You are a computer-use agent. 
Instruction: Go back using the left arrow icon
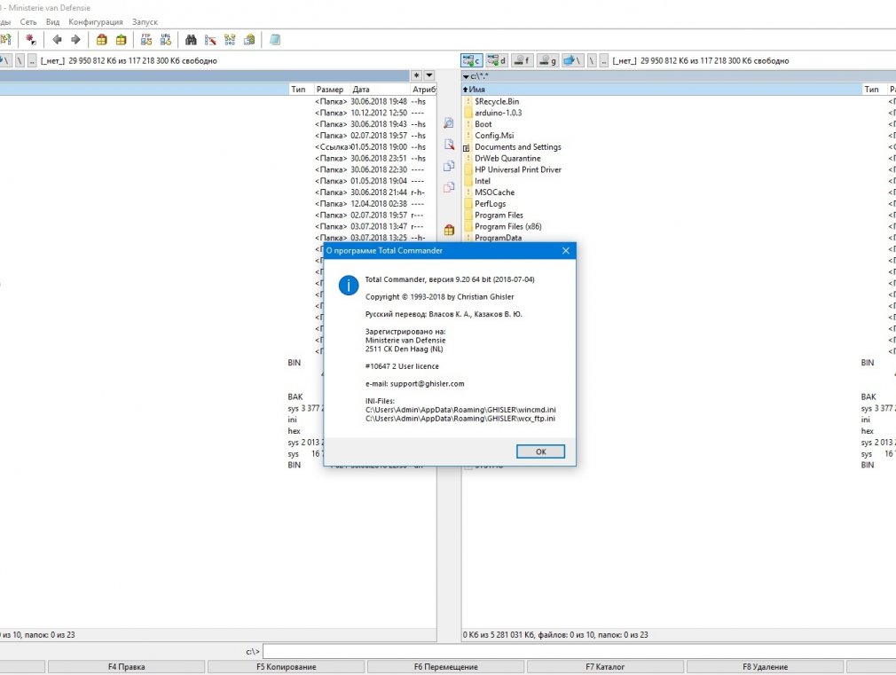click(57, 39)
